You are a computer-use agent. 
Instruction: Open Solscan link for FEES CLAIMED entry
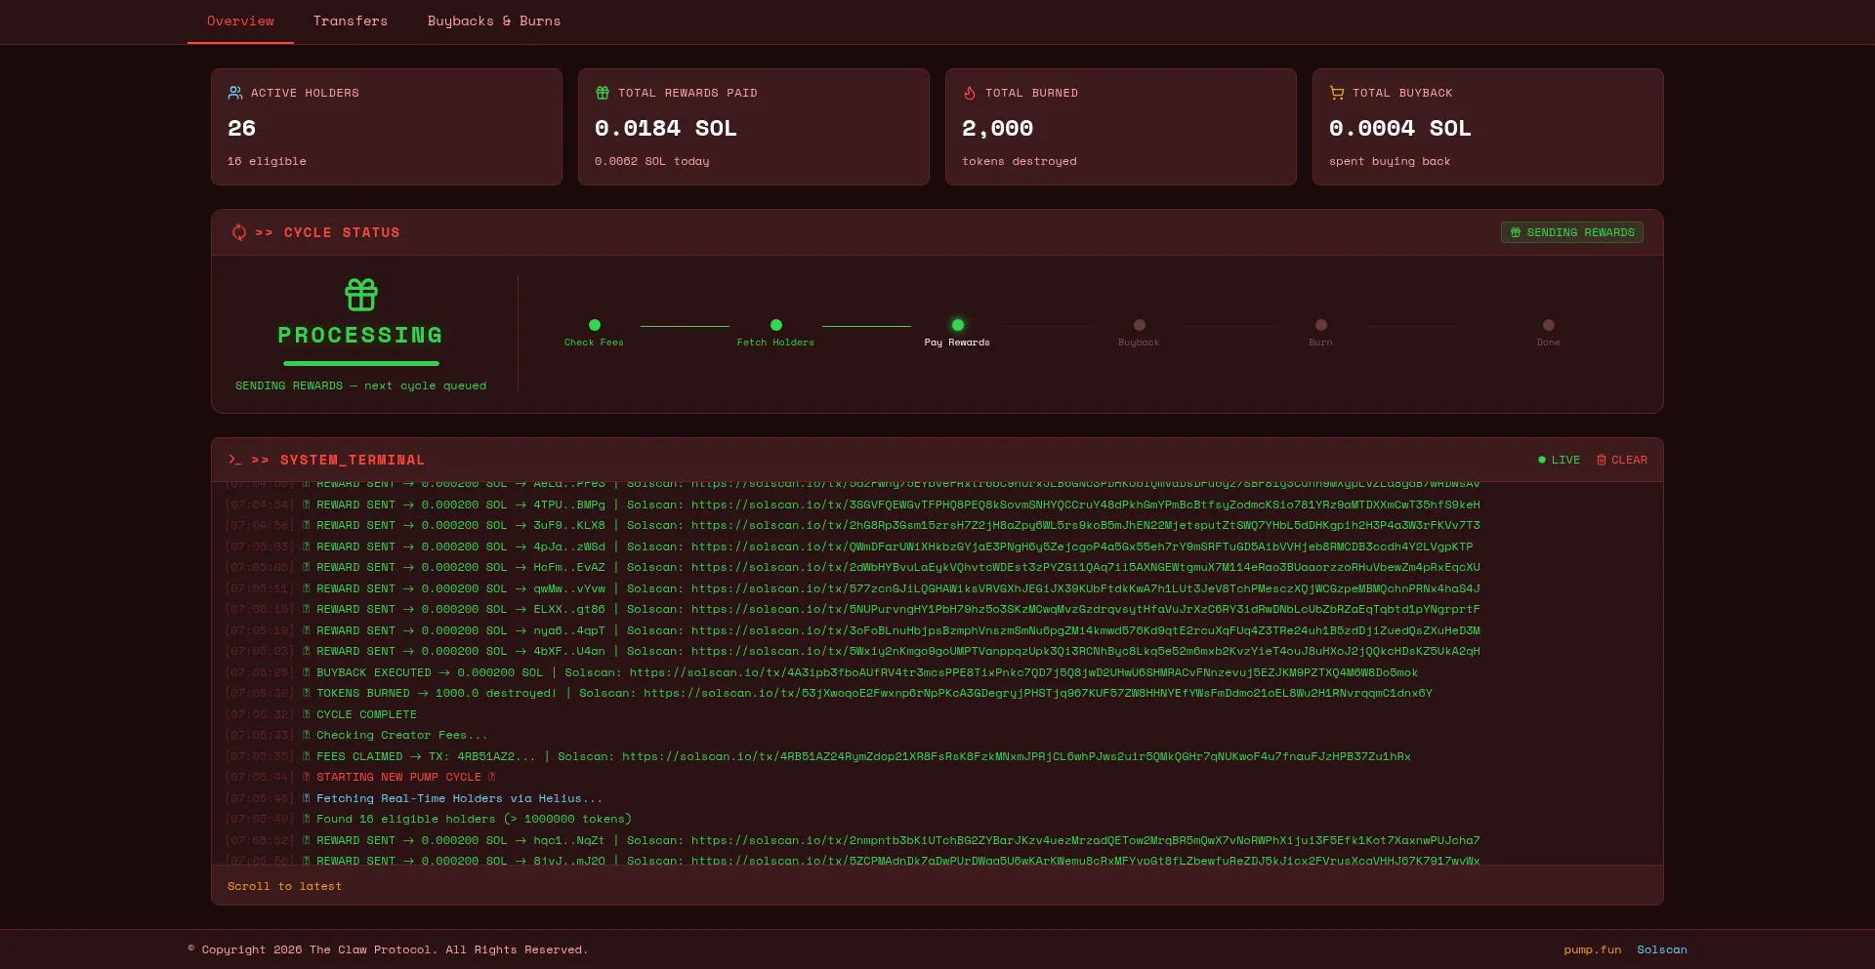1017,756
